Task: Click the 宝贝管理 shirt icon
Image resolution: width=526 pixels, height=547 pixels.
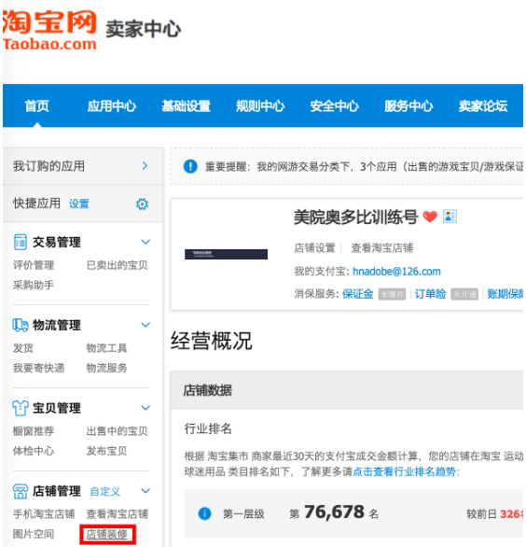Action: (x=21, y=408)
